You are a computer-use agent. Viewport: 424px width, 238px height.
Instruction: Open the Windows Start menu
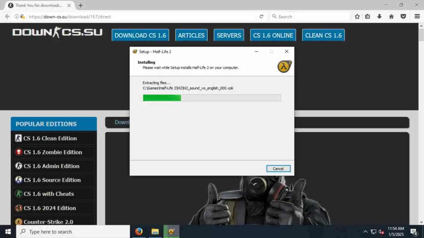(8, 231)
